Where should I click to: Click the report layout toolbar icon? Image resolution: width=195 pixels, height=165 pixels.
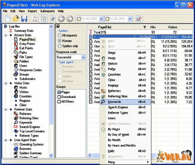click(x=43, y=19)
